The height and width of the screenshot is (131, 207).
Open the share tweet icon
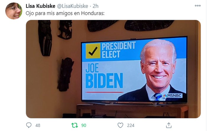point(169,125)
